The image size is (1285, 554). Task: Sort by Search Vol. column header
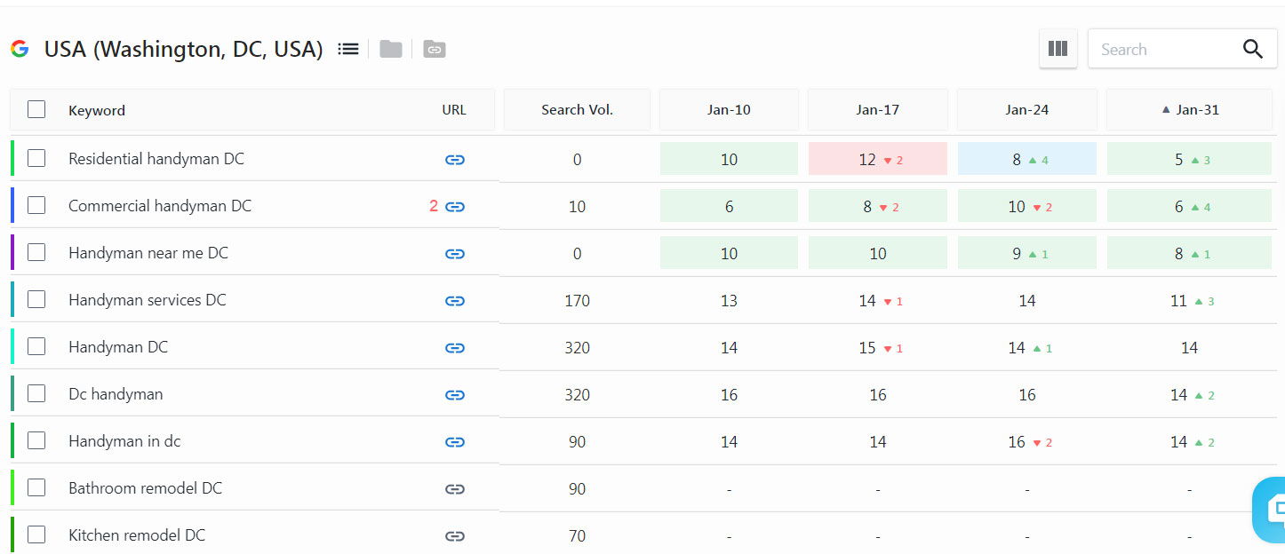click(x=577, y=110)
